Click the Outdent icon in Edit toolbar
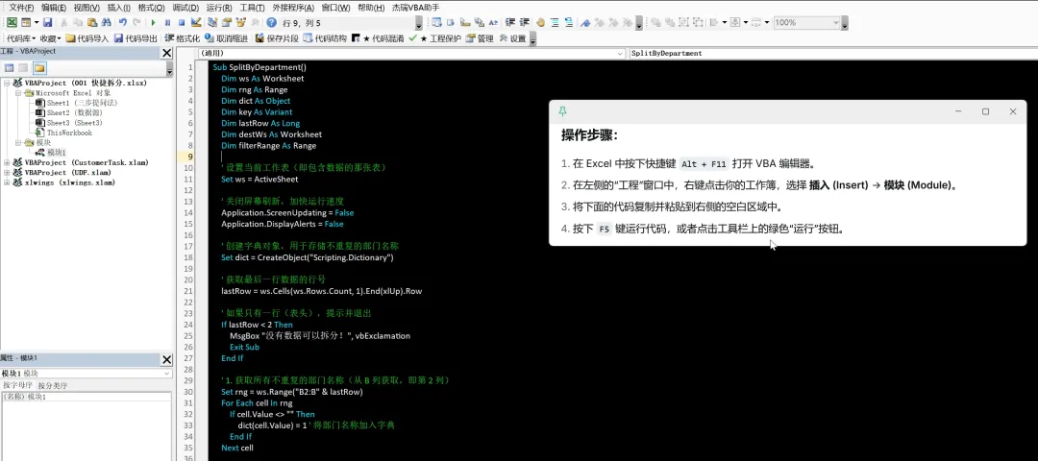 pyautogui.click(x=525, y=22)
